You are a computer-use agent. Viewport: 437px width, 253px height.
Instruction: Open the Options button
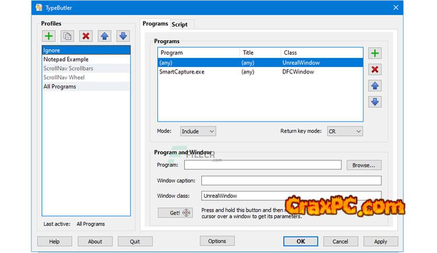(217, 241)
